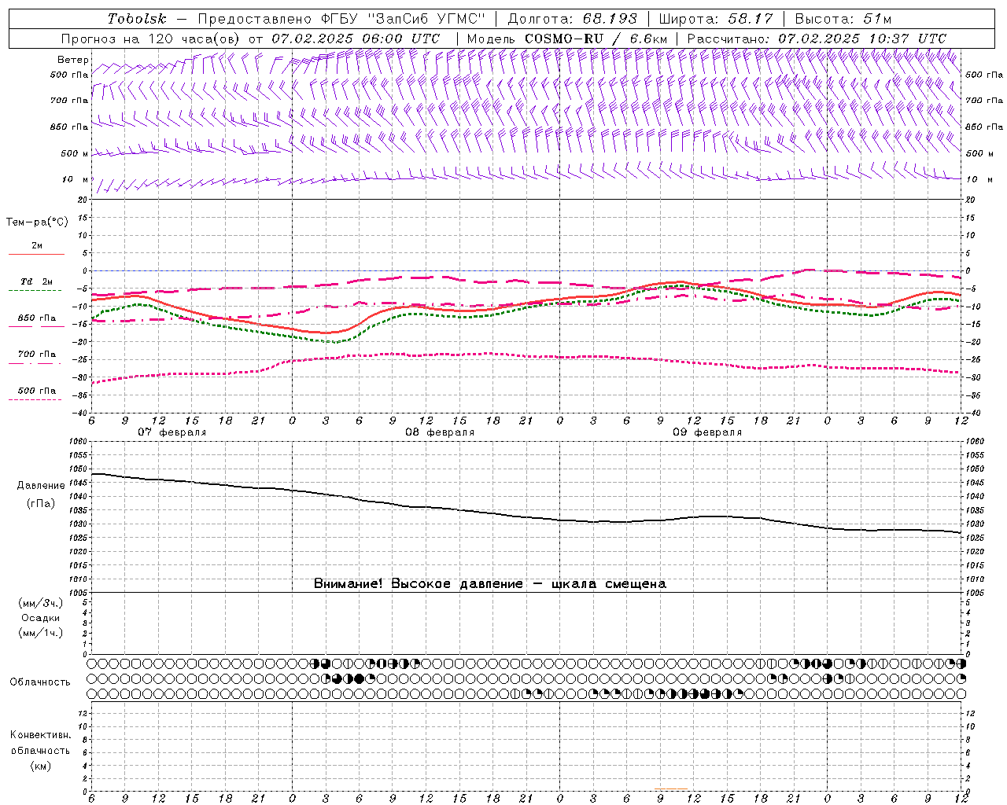Click the "Долгота: 68.193" longitude value
The width and height of the screenshot is (1007, 805).
[572, 19]
